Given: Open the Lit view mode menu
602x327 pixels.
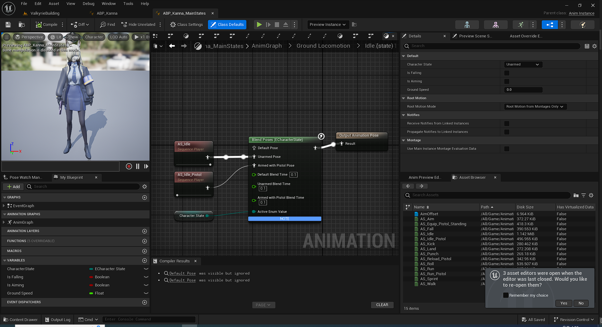Looking at the screenshot, I should coord(56,37).
